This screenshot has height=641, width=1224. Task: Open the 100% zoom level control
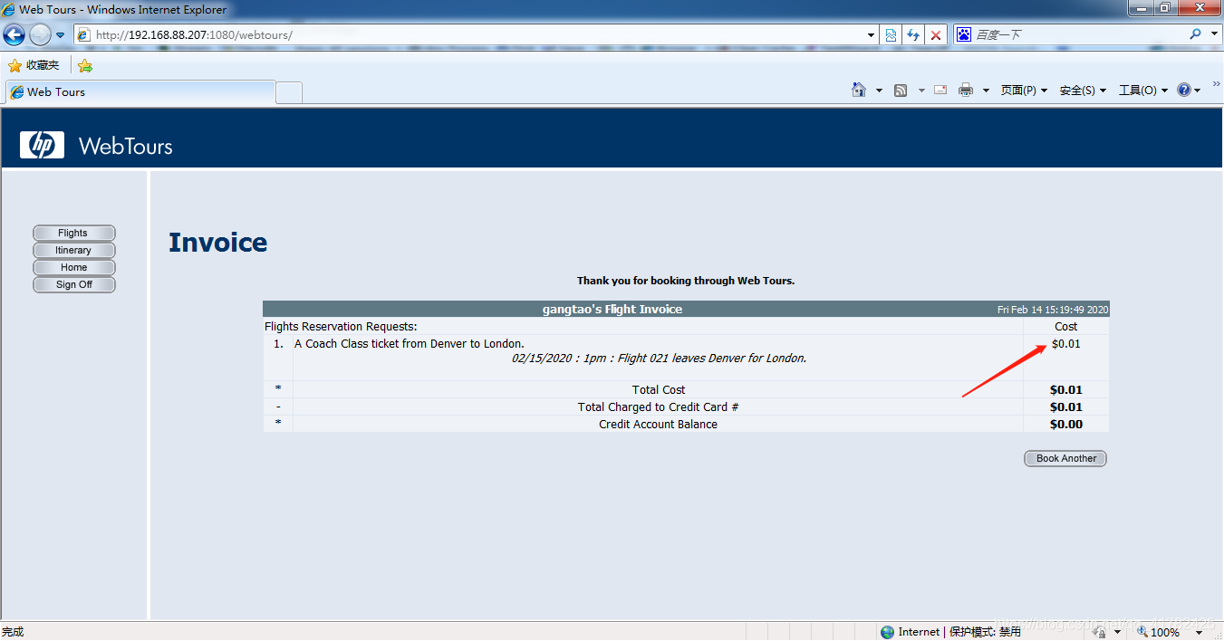tap(1171, 632)
